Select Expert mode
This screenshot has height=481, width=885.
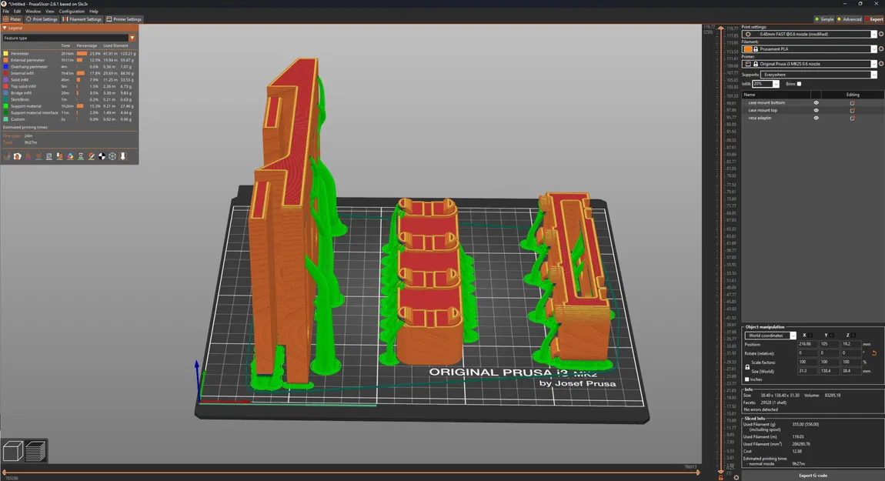pos(874,19)
